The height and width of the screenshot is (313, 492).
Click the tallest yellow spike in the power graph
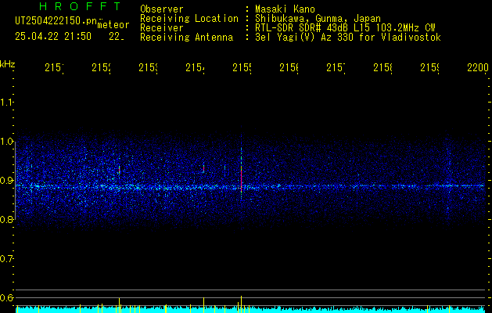coord(241,304)
